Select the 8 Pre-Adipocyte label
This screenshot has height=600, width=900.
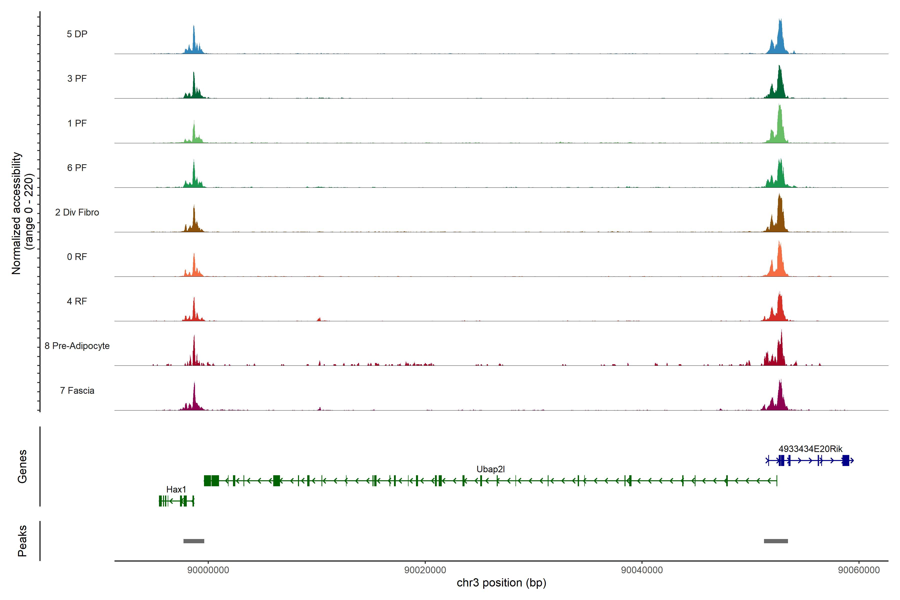tap(77, 346)
